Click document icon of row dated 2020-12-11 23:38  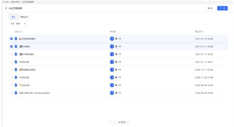(16, 70)
